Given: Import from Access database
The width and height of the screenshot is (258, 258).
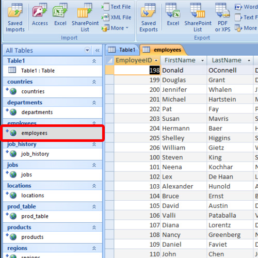Looking at the screenshot, I should point(40,14).
